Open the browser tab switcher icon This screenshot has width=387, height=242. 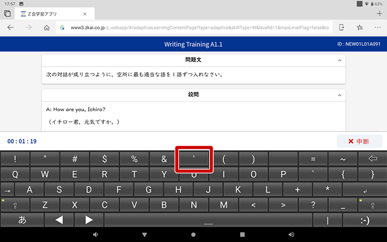pyautogui.click(x=7, y=14)
